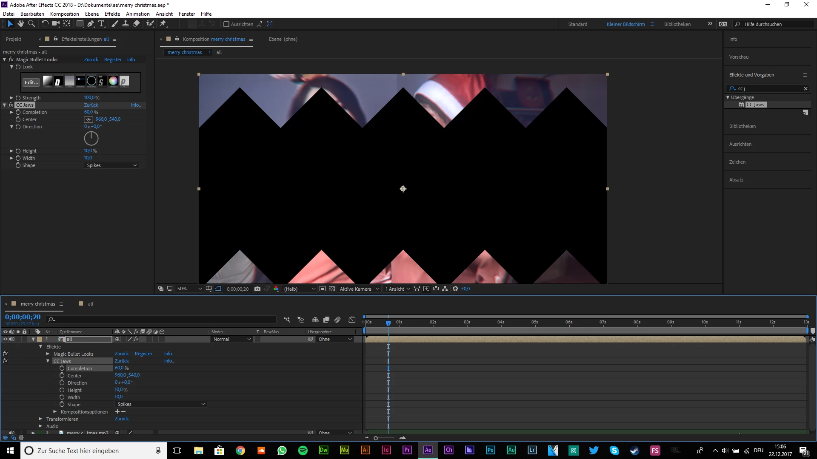Click Edit... button in Look
The height and width of the screenshot is (459, 817).
(x=31, y=82)
